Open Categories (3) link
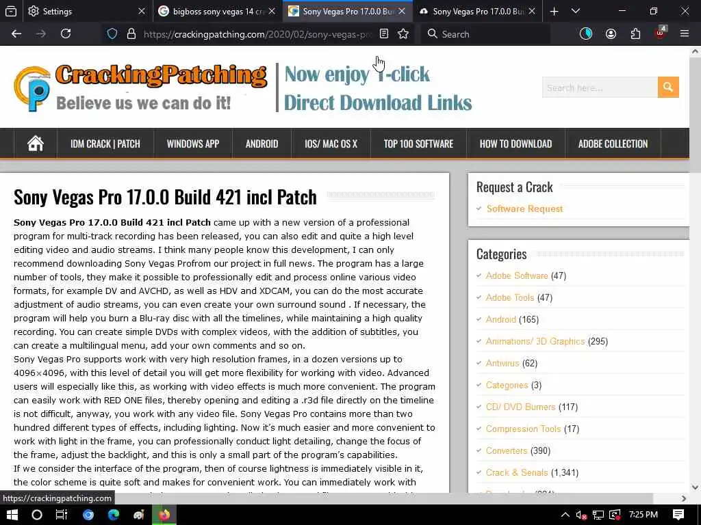This screenshot has height=525, width=701. (507, 386)
